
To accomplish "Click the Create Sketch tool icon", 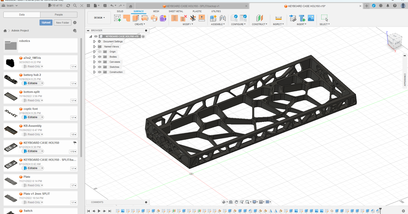I will click(x=118, y=18).
